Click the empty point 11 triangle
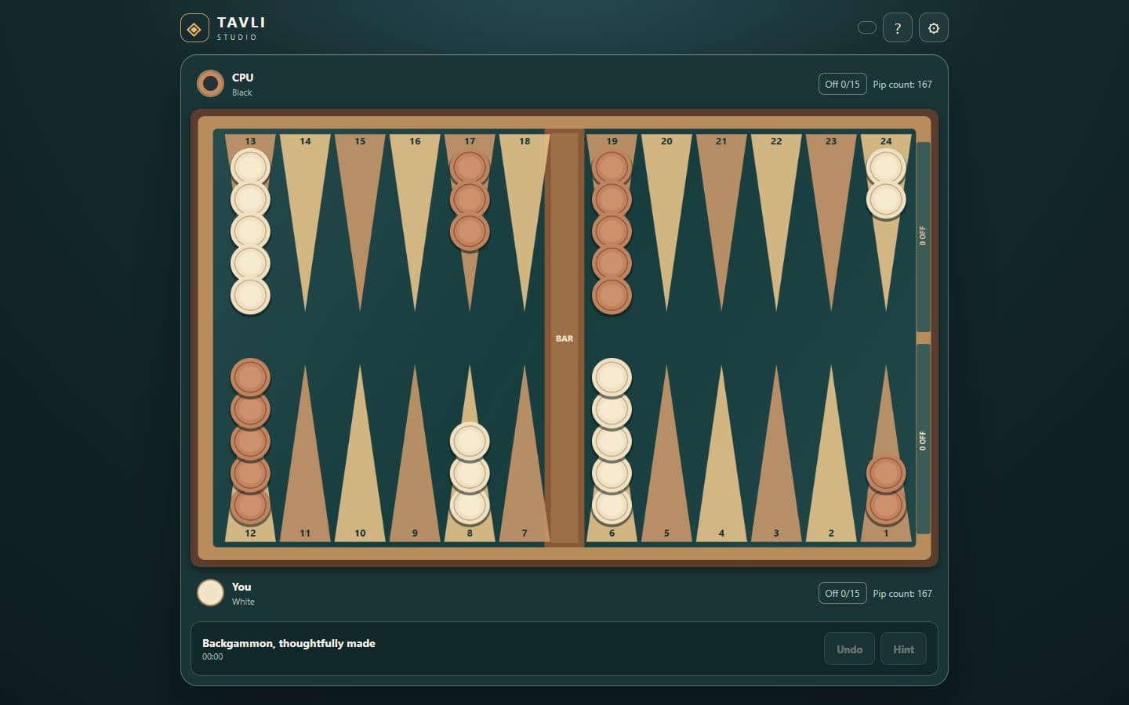 click(305, 454)
